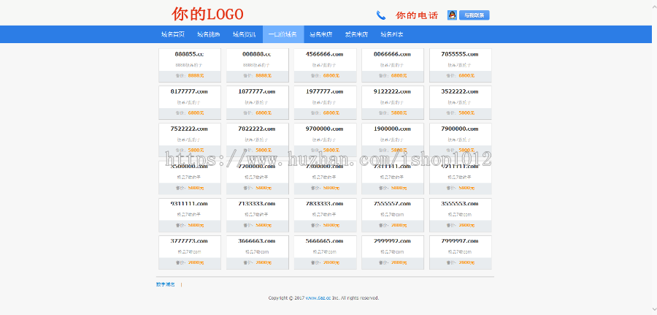657x315 pixels.
Task: Open the 数字域名 footer link
Action: [x=166, y=284]
